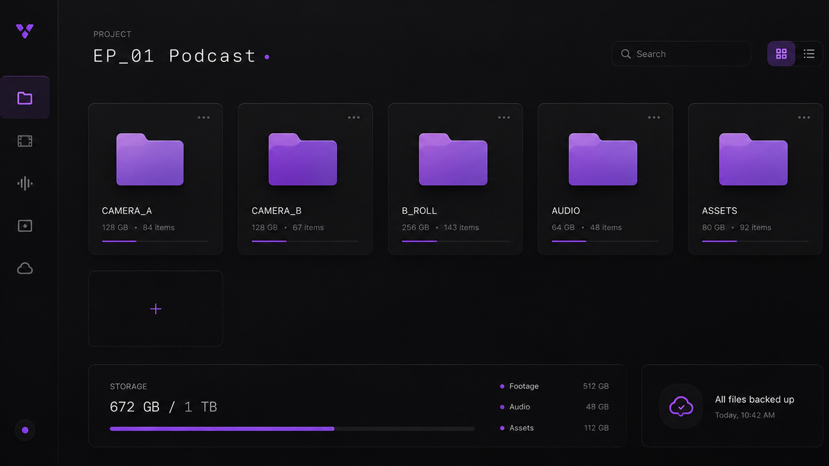Open the audio waveform sidebar section
829x466 pixels.
(x=25, y=183)
